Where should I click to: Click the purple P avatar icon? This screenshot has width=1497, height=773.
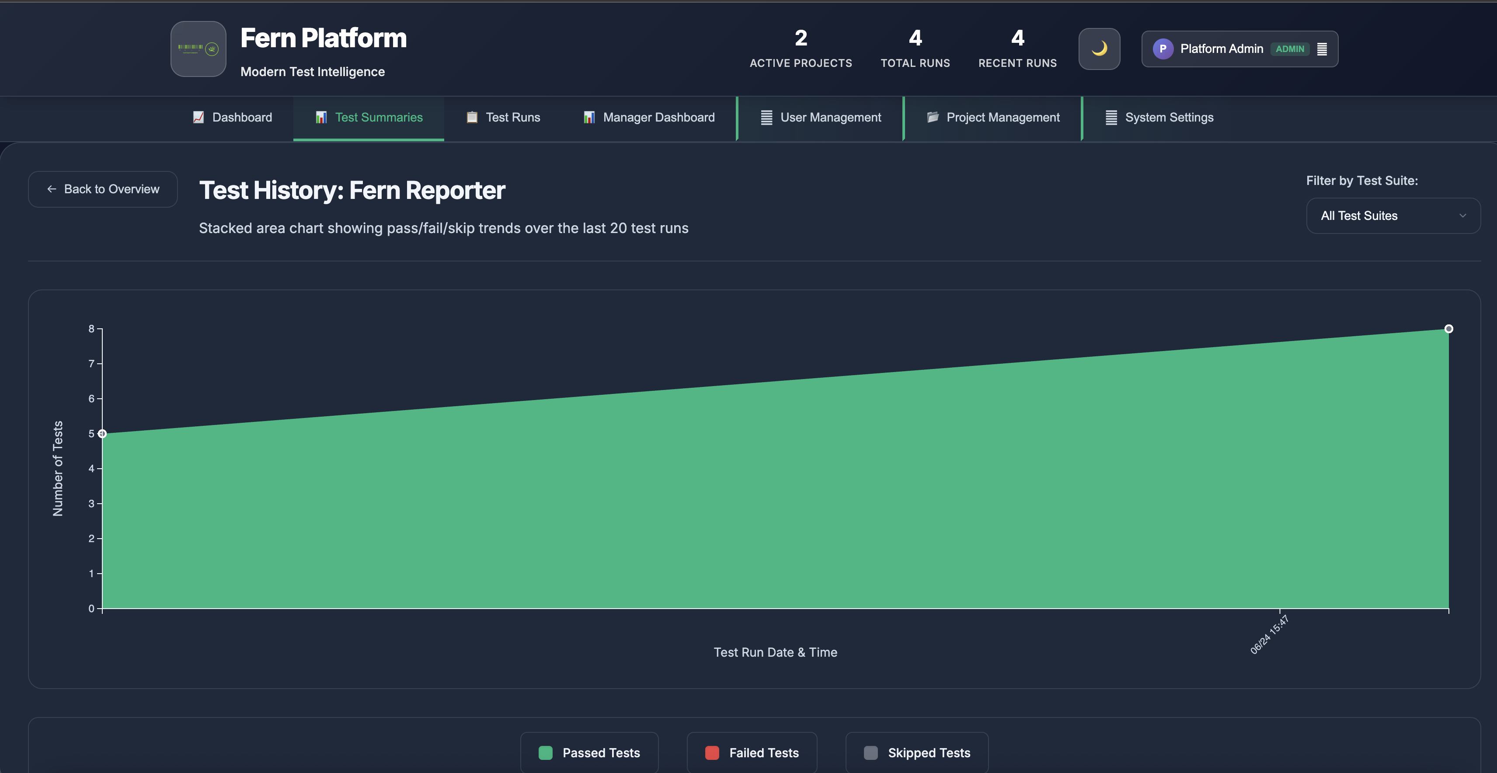(1163, 49)
